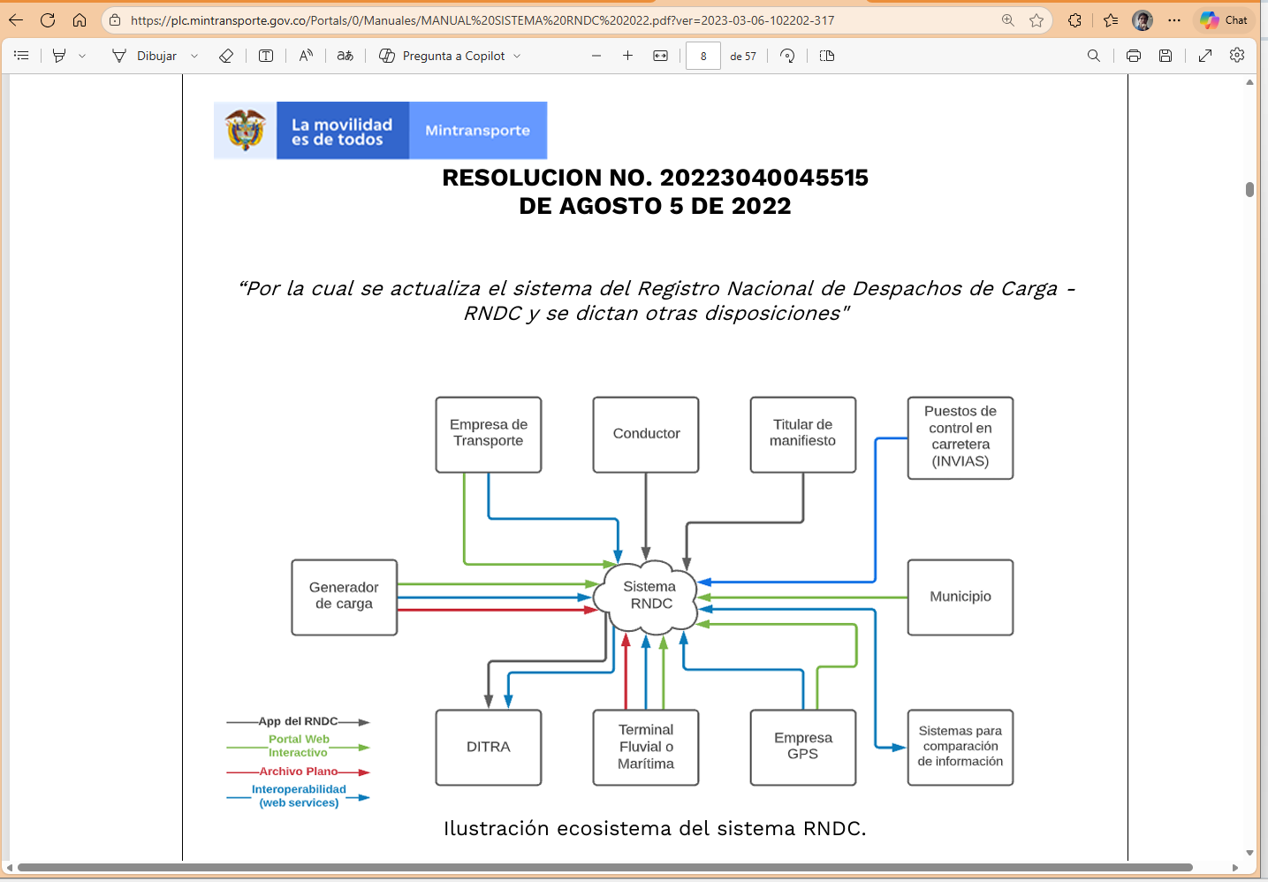
Task: Click the page number field showing 8
Action: [x=703, y=56]
